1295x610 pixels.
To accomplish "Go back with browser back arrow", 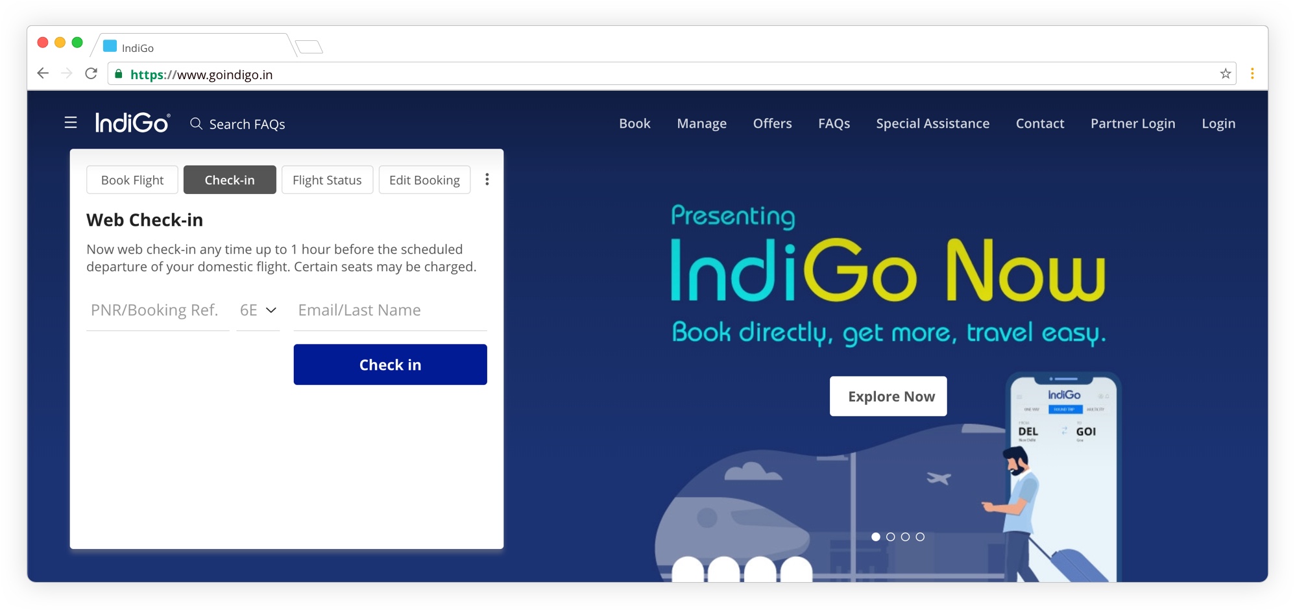I will 43,73.
